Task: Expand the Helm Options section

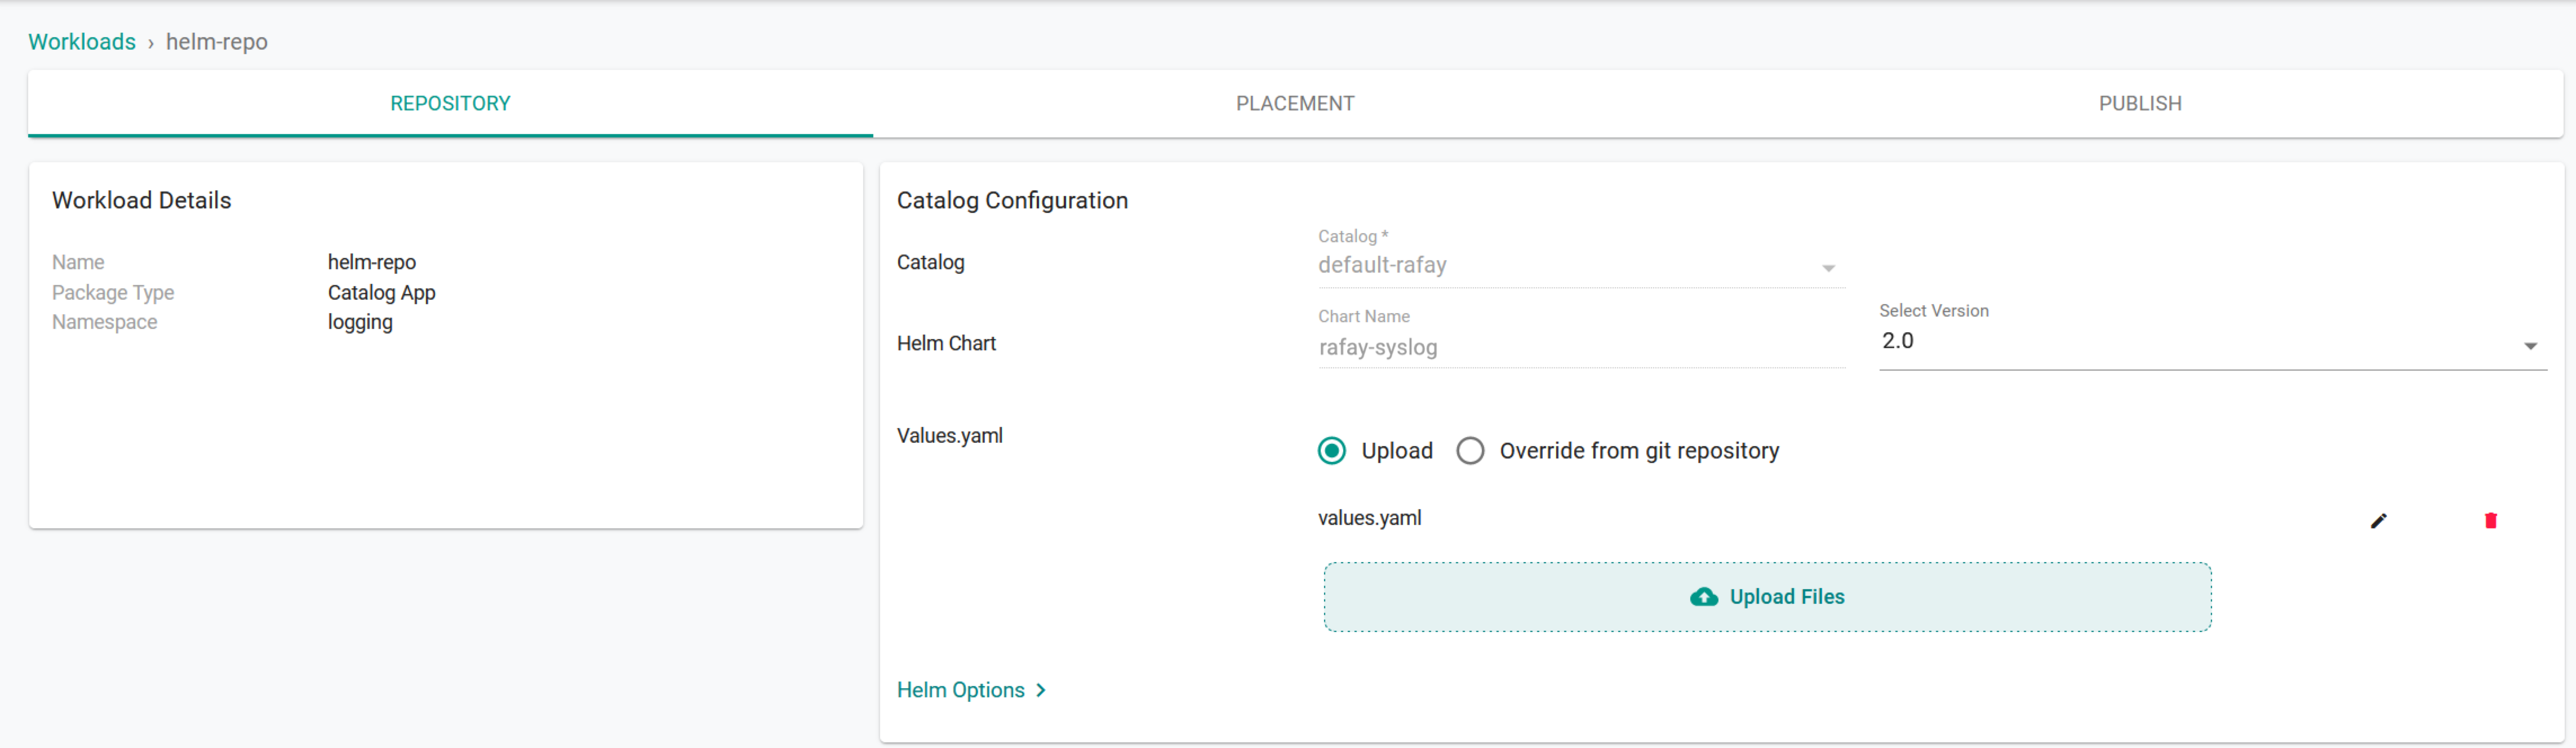Action: pyautogui.click(x=960, y=690)
